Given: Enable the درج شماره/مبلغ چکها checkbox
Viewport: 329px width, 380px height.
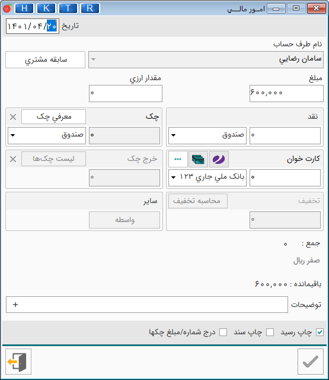Looking at the screenshot, I should point(223,332).
